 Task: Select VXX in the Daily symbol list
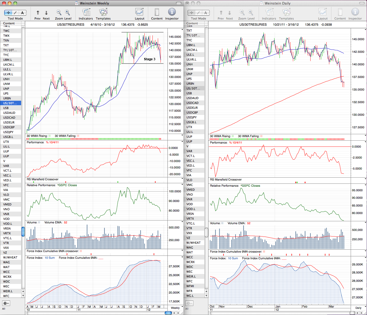(195, 233)
